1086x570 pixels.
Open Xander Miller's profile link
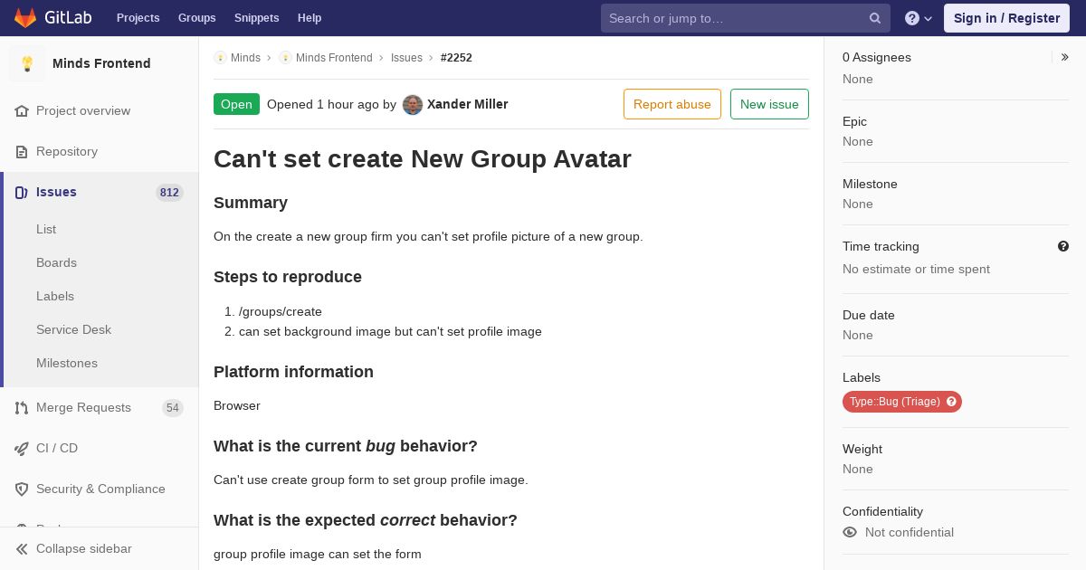tap(467, 104)
